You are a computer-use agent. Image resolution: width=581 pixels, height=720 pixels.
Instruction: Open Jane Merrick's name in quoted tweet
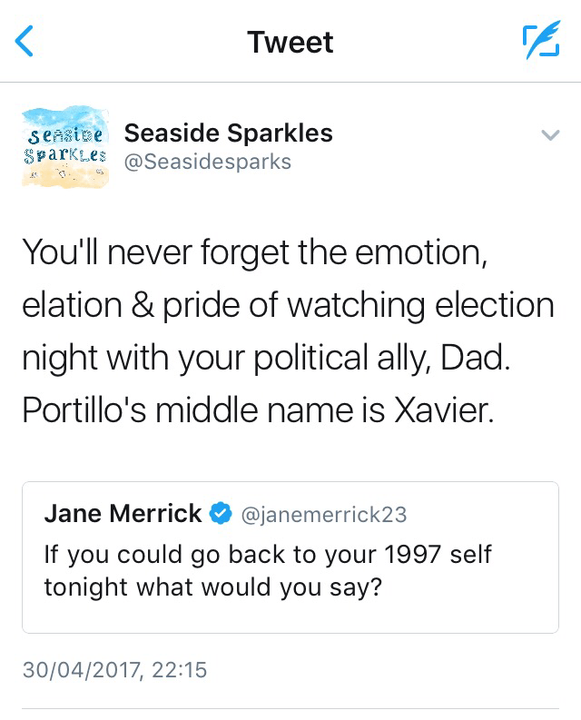(x=123, y=514)
